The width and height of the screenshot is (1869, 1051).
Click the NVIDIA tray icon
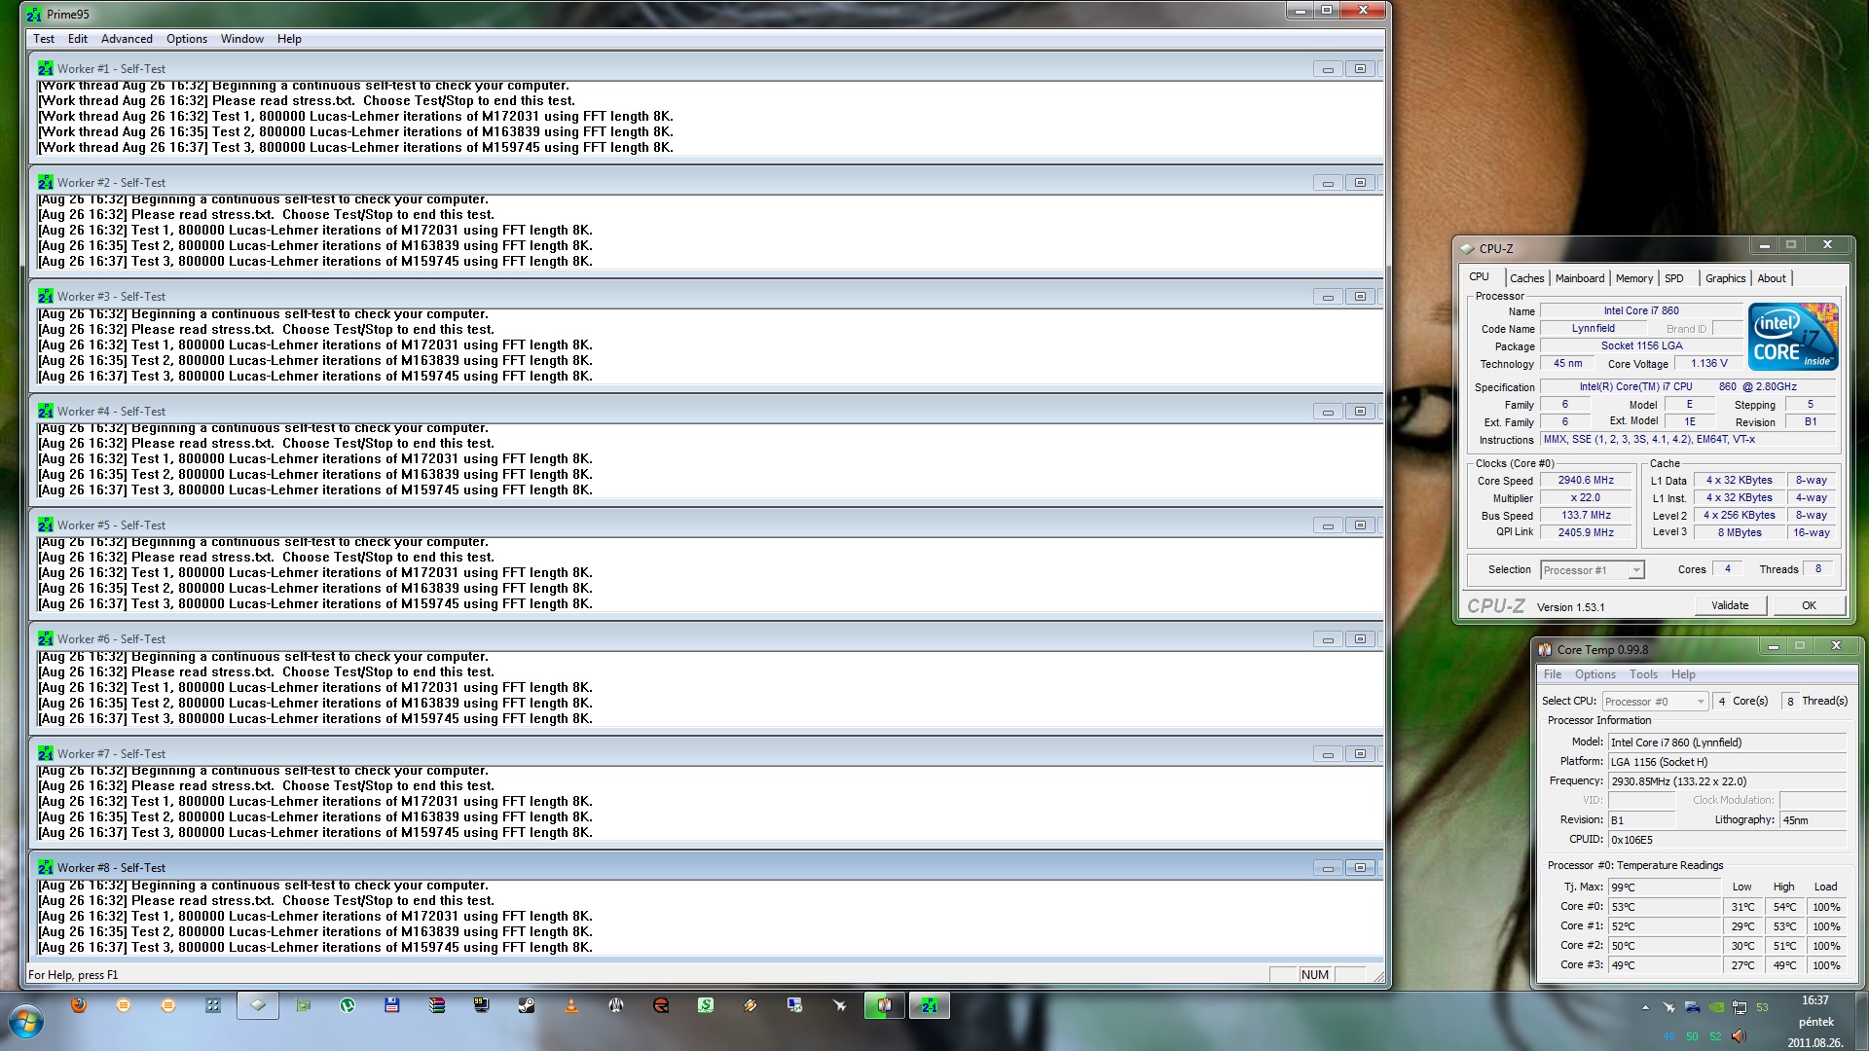[1716, 1007]
